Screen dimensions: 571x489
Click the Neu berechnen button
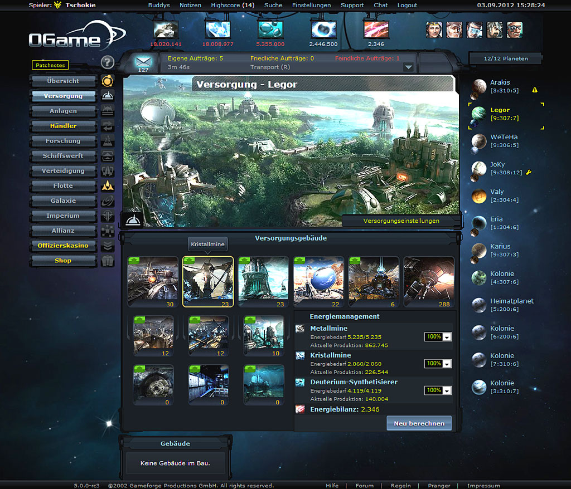[x=419, y=423]
